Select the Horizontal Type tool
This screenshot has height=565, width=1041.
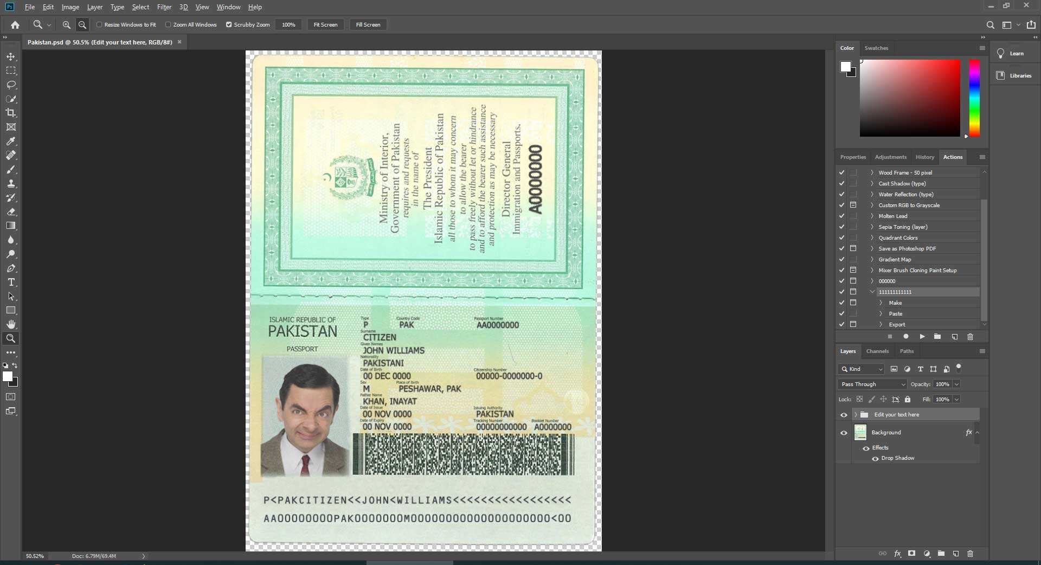click(x=11, y=282)
